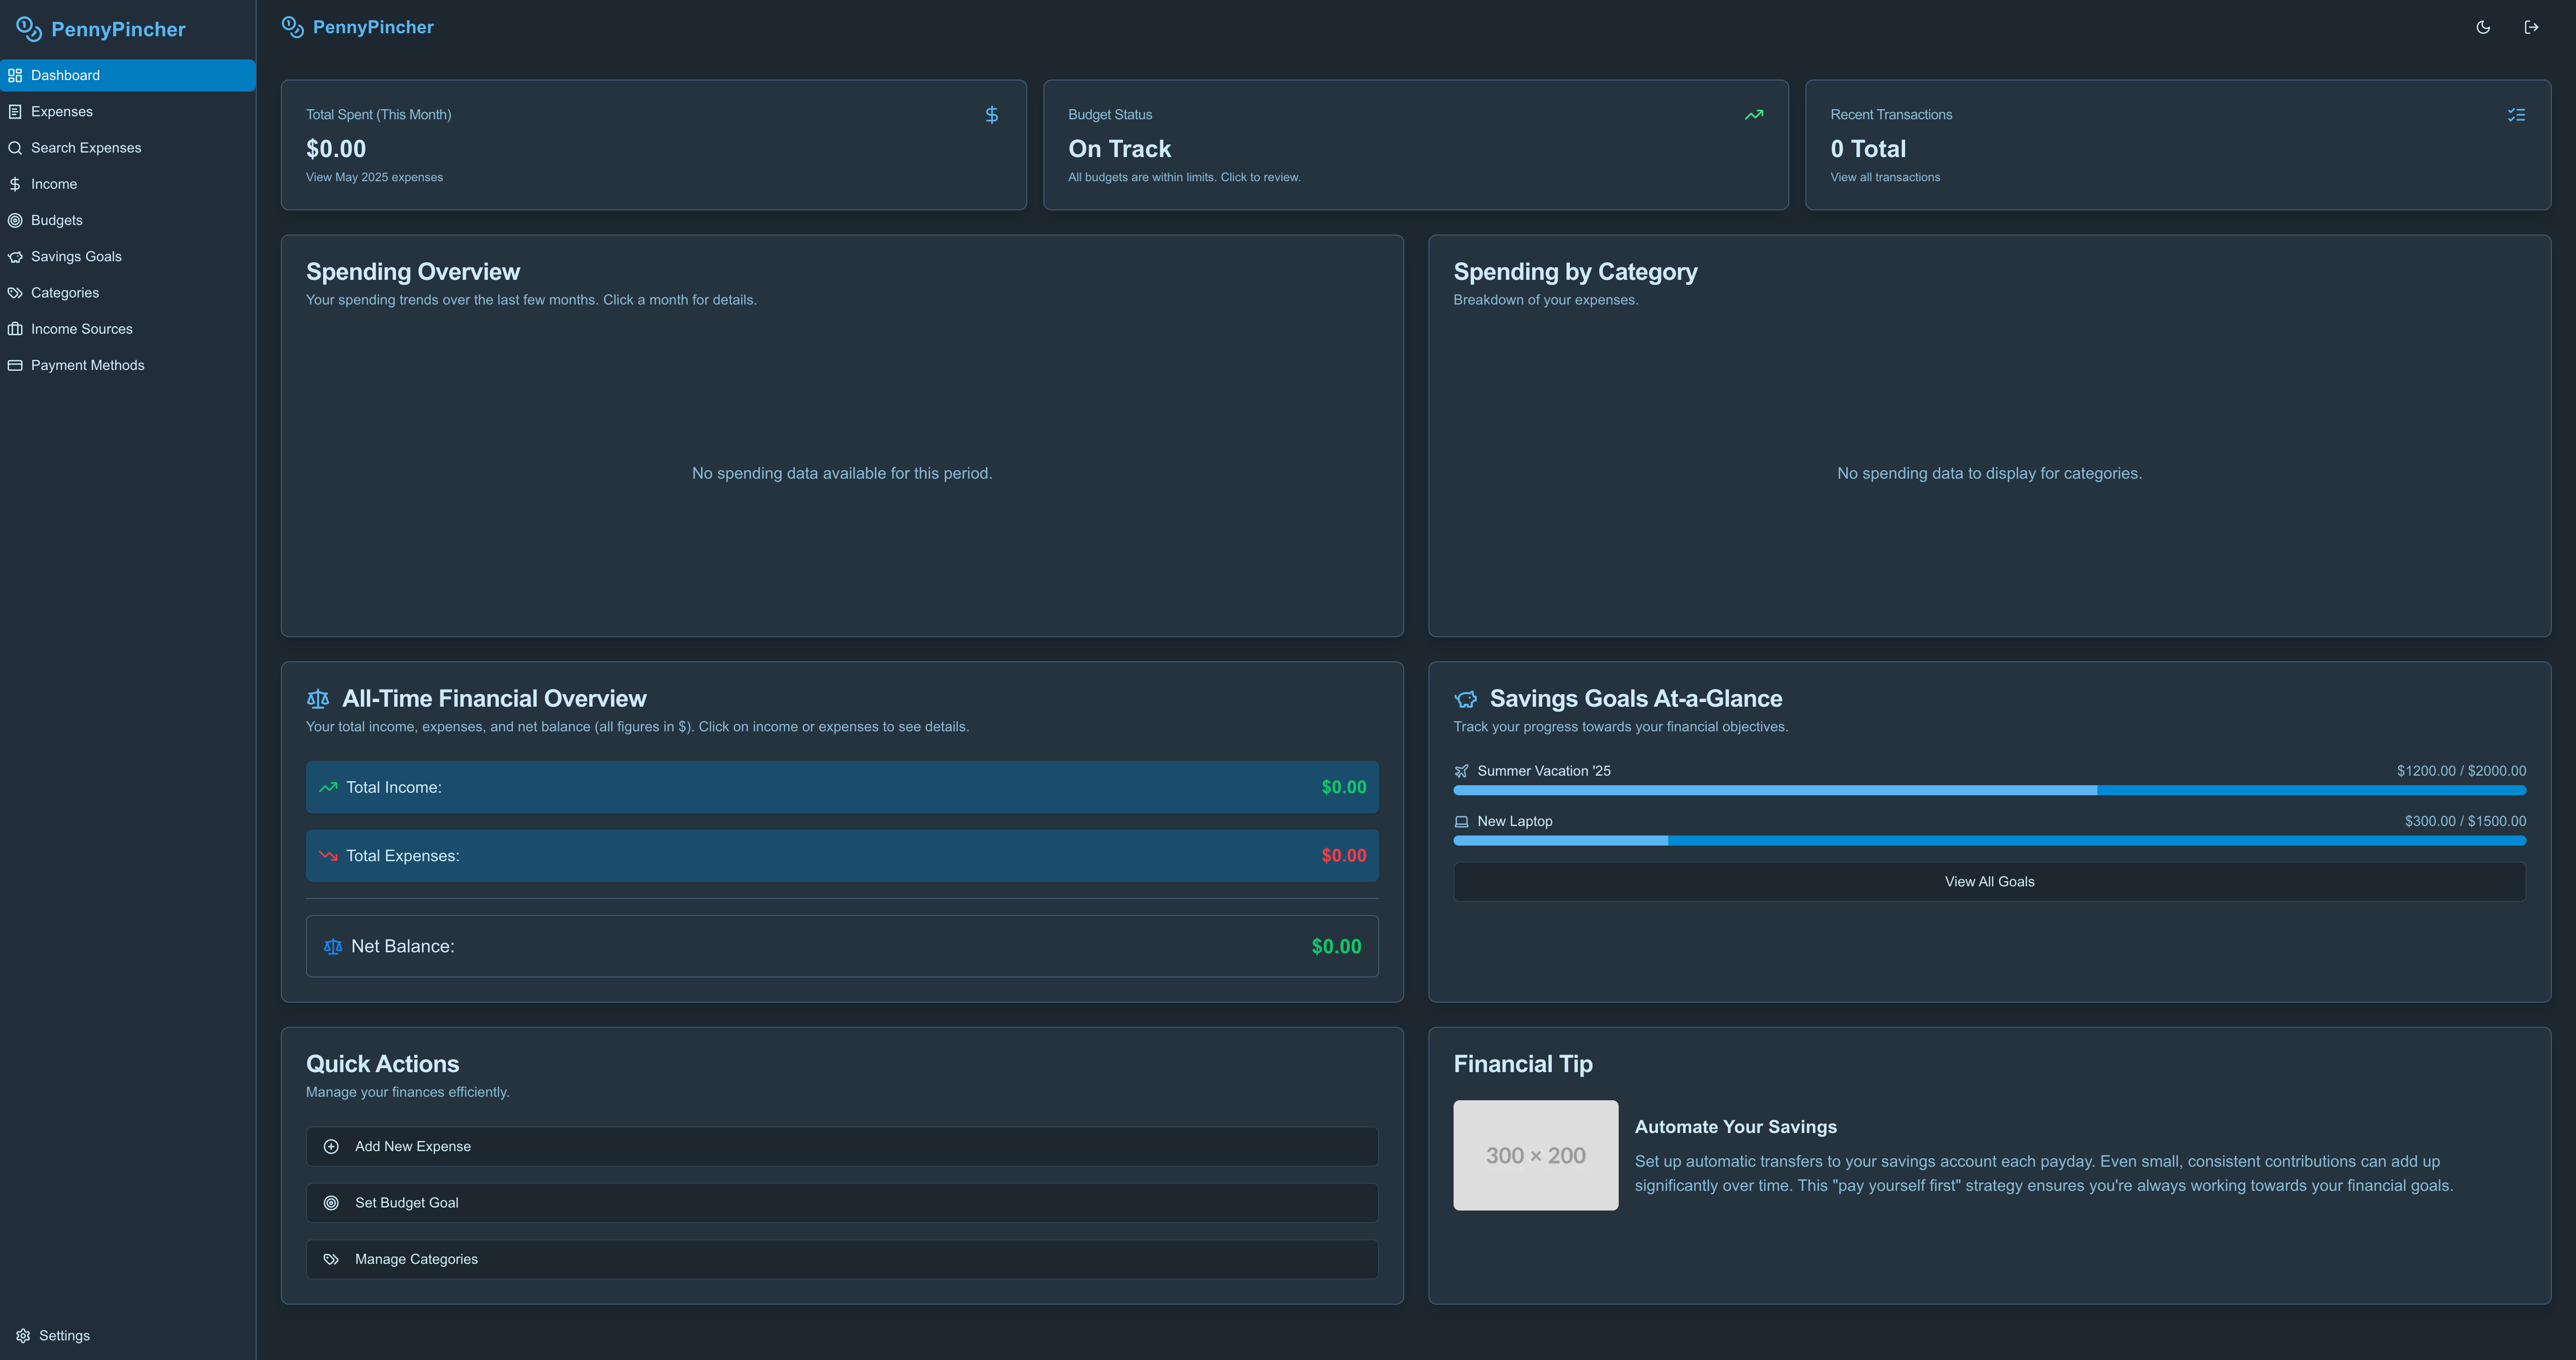The width and height of the screenshot is (2576, 1360).
Task: Click the $0.00 Total Spent value
Action: click(x=336, y=149)
